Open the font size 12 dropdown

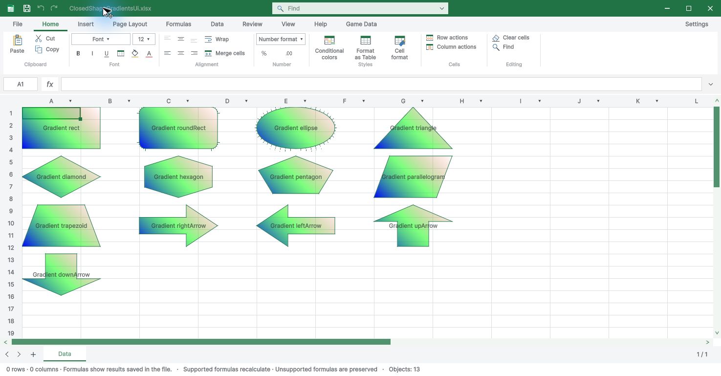click(x=144, y=39)
